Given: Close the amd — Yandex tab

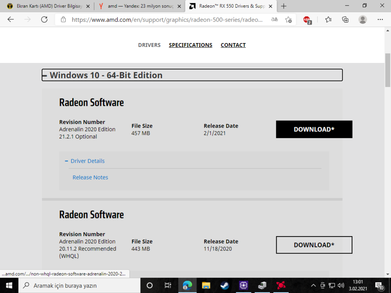Looking at the screenshot, I should pos(179,7).
